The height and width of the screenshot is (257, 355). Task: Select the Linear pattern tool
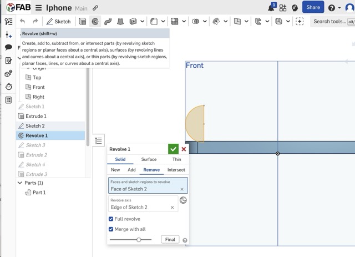coord(175,22)
